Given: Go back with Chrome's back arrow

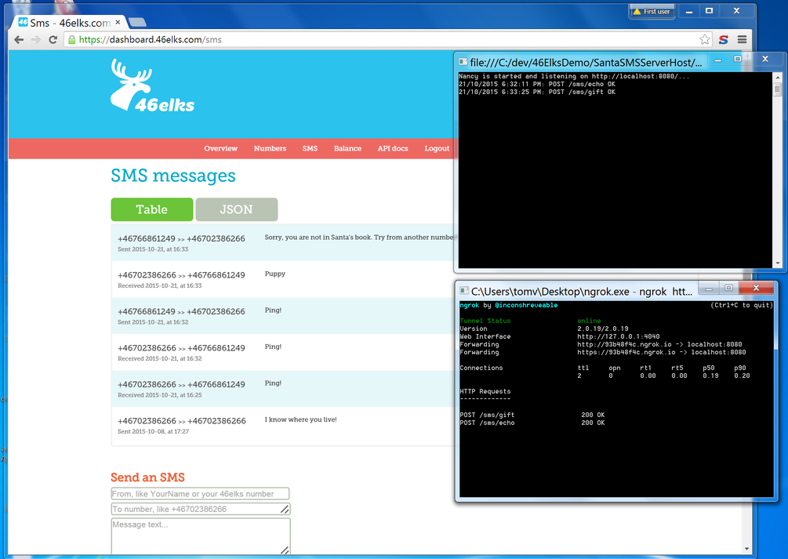Looking at the screenshot, I should [x=19, y=40].
